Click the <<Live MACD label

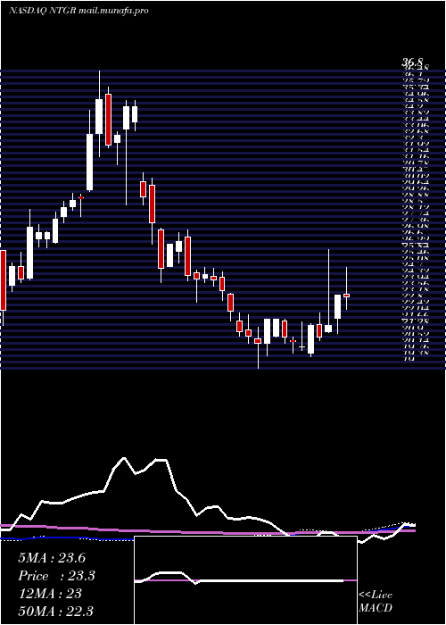(376, 602)
